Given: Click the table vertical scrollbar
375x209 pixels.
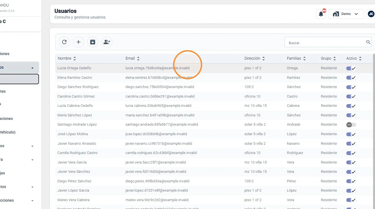Looking at the screenshot, I should (x=374, y=131).
